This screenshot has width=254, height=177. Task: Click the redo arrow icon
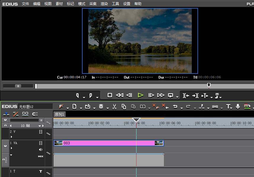[x=188, y=107]
